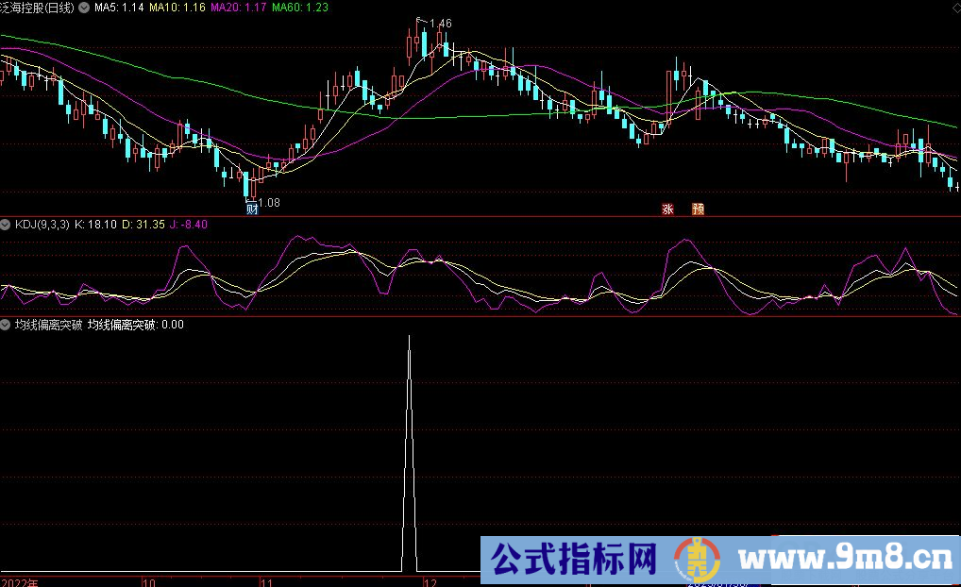Click the J: -8.40 value
Viewport: 961px width, 587px height.
pyautogui.click(x=189, y=225)
